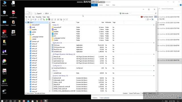This screenshot has width=182, height=102.
Task: Click the tree panel scroll down arrow
Action: [50, 91]
